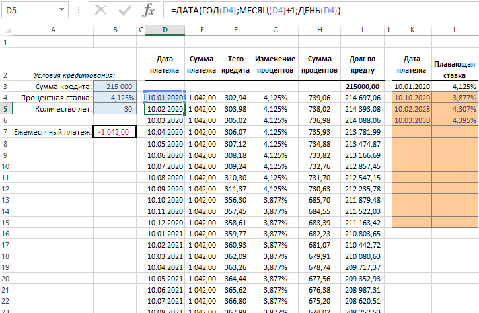Screen dimensions: 479x313
Task: Select the 4,395% floating rate cell
Action: [x=455, y=120]
